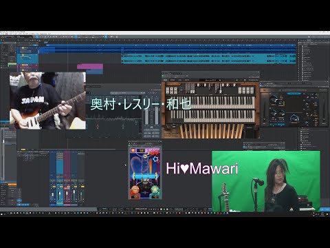
Task: Click the left panel's vertical scrollbar
Action: pos(3,154)
